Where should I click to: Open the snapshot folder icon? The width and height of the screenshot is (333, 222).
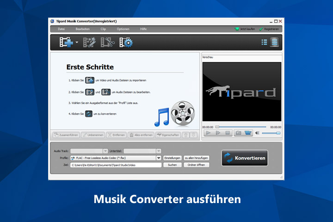(248, 133)
